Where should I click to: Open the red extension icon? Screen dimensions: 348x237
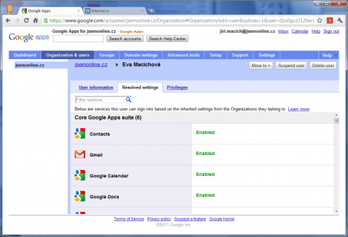click(x=330, y=20)
